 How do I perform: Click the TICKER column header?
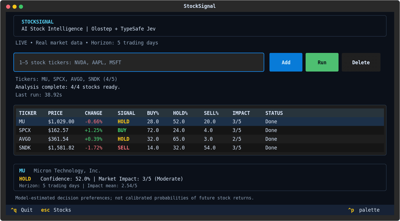28,113
